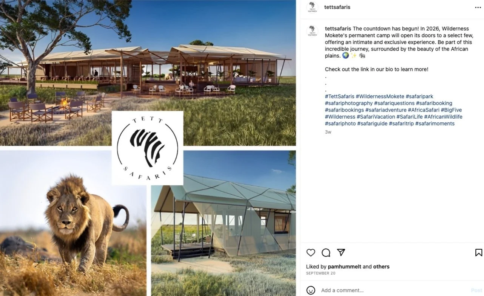Share the post with paper plane icon
484x296 pixels.
[341, 252]
